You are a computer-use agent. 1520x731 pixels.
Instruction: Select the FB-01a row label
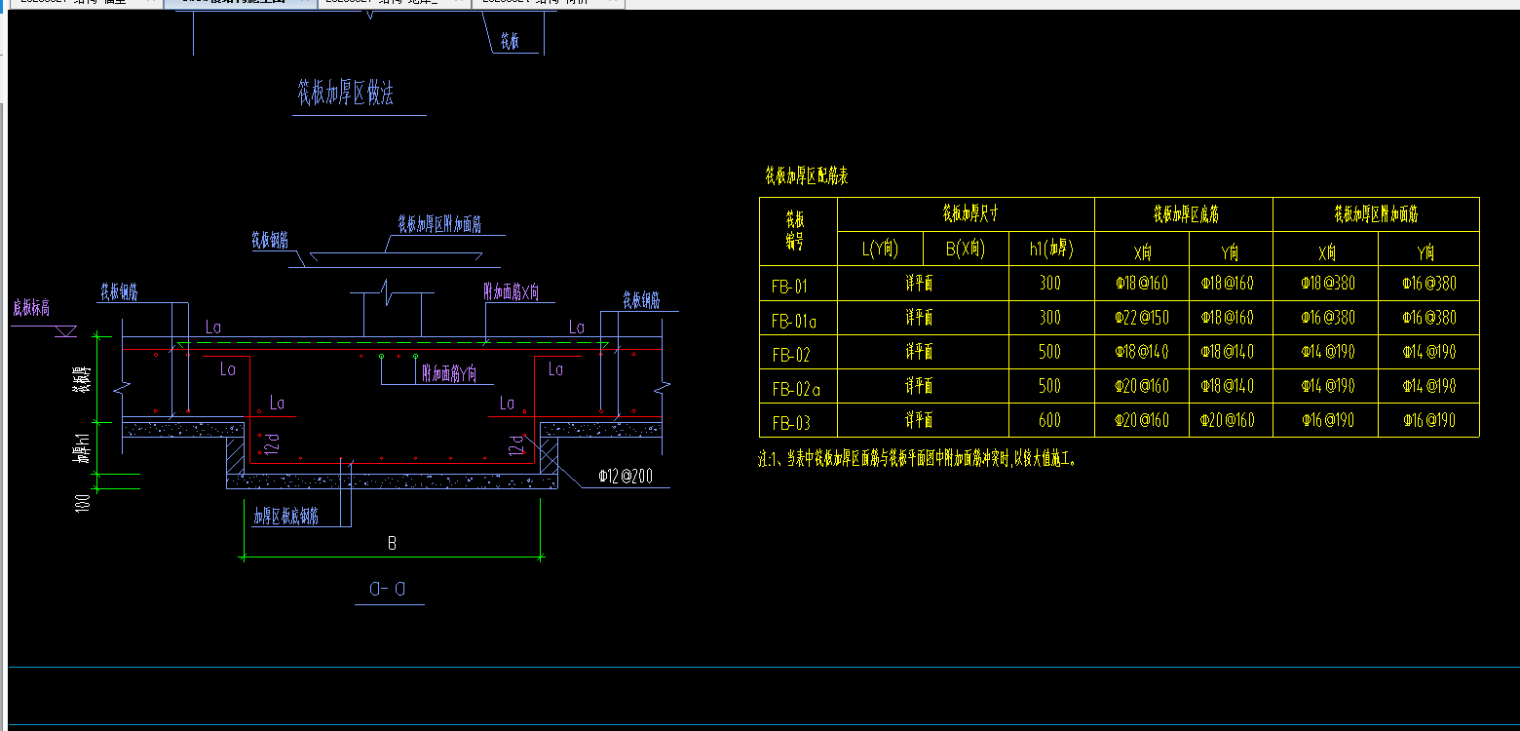[794, 321]
